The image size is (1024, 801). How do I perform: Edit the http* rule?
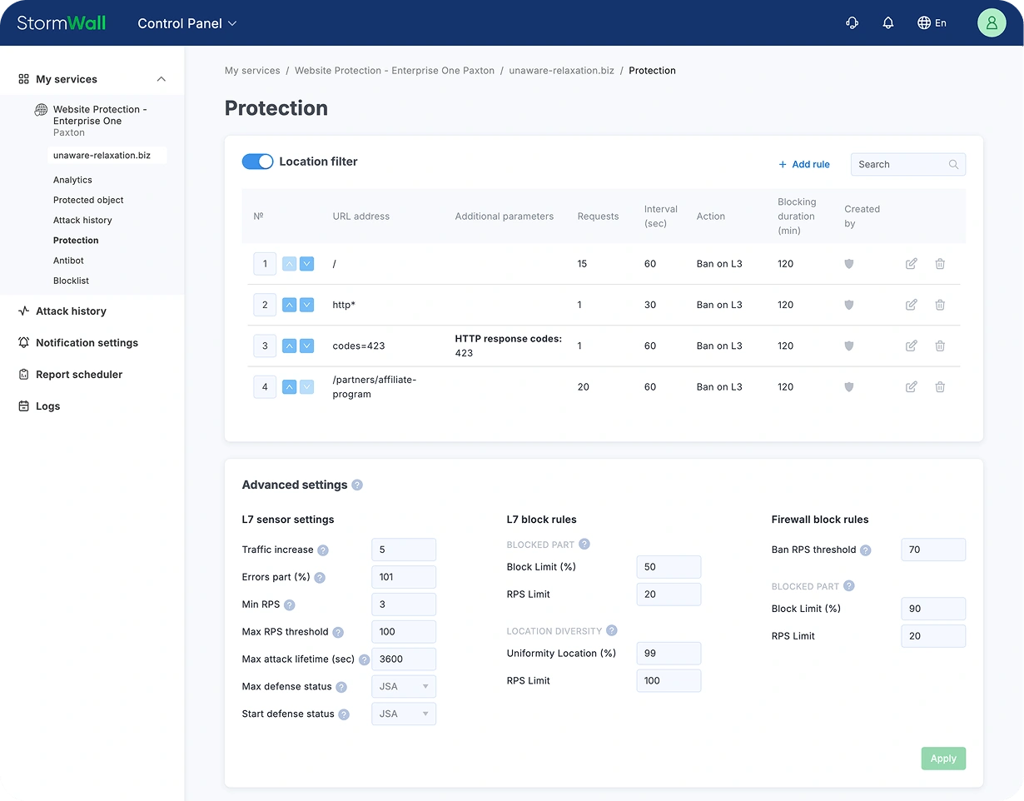[912, 305]
